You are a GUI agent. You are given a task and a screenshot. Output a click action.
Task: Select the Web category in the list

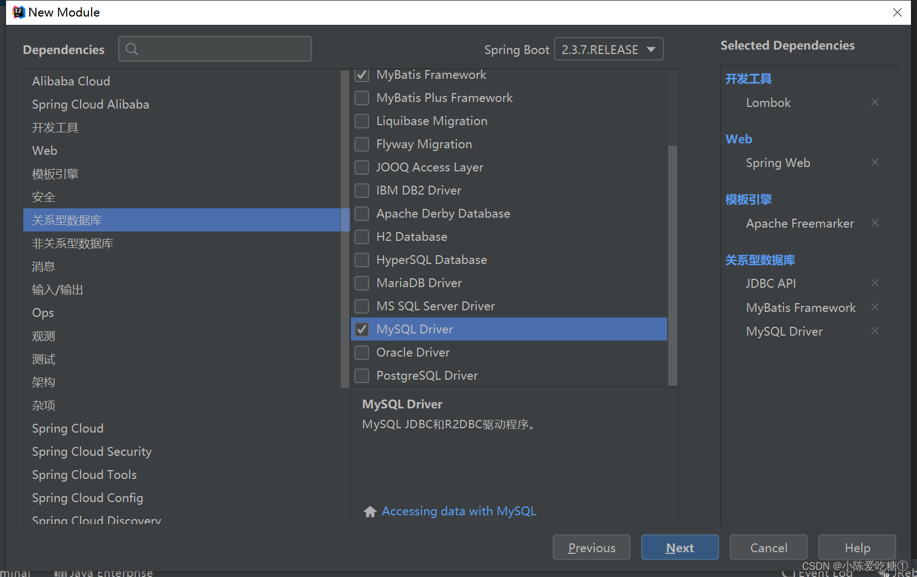[182, 150]
